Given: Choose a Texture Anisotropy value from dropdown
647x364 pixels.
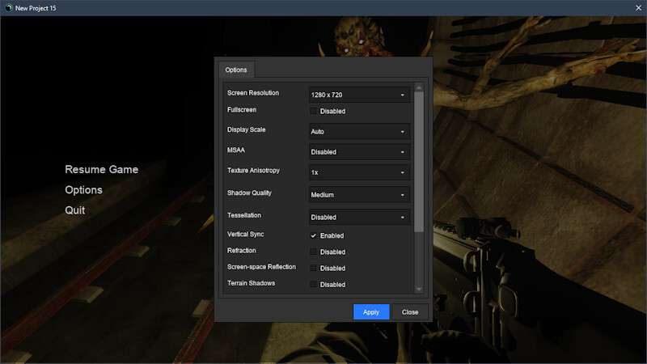Looking at the screenshot, I should click(x=359, y=172).
